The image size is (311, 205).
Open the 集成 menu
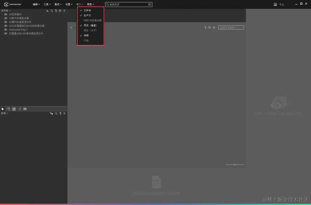(x=58, y=4)
